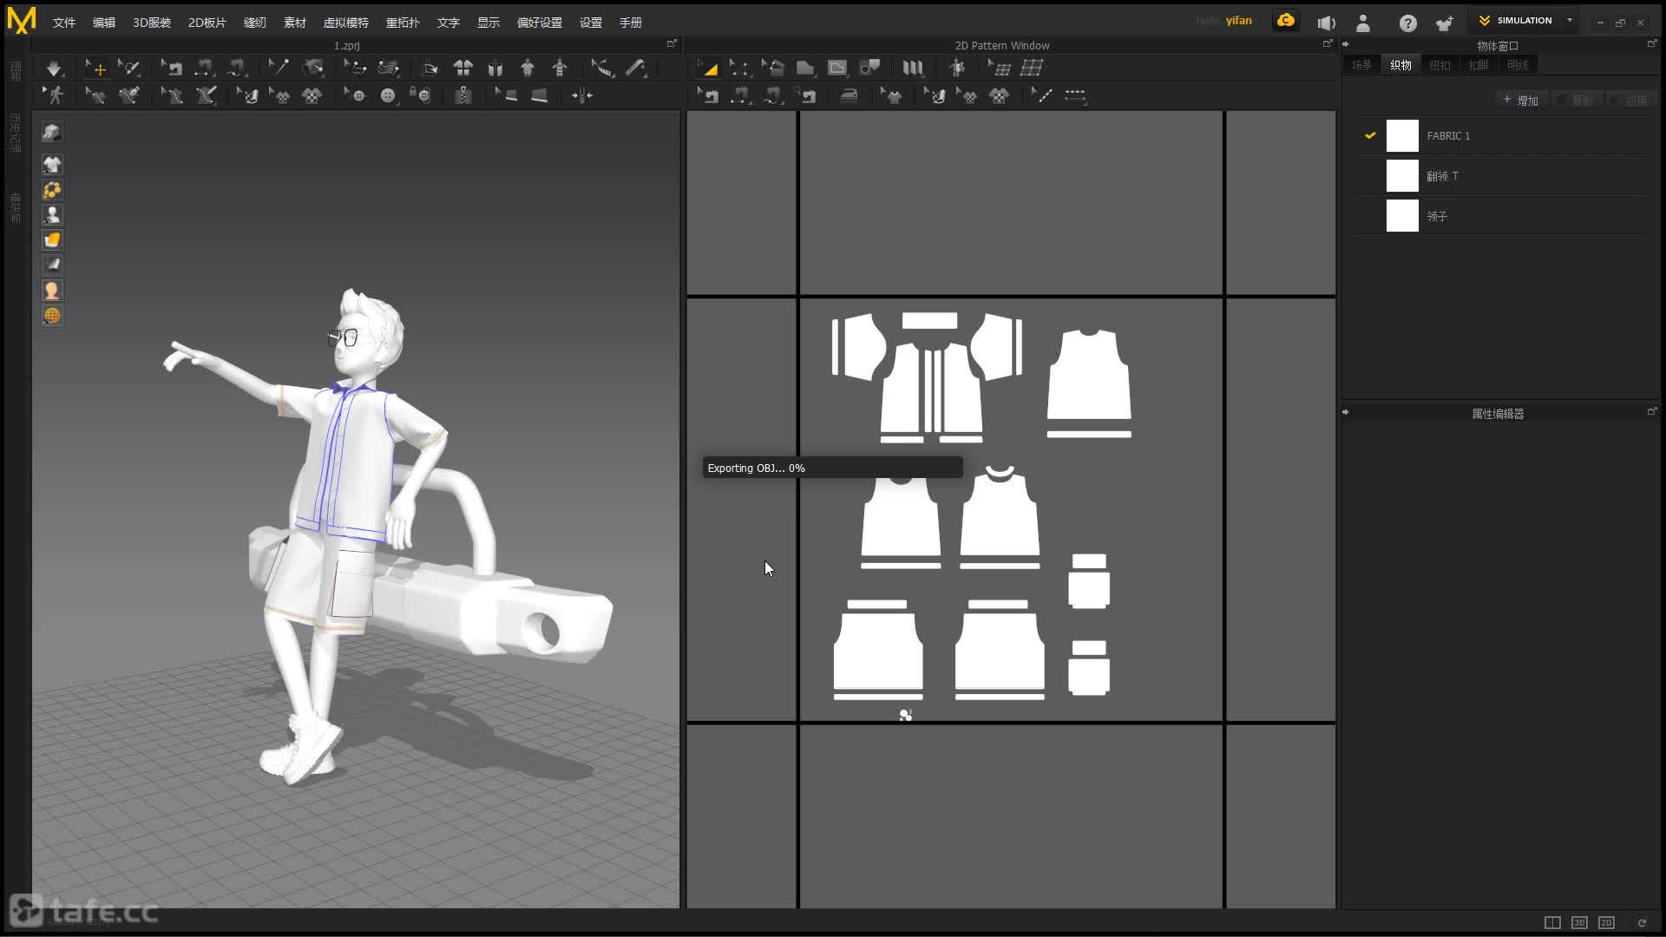Switch to 2D-only layout icon in status bar

1606,923
